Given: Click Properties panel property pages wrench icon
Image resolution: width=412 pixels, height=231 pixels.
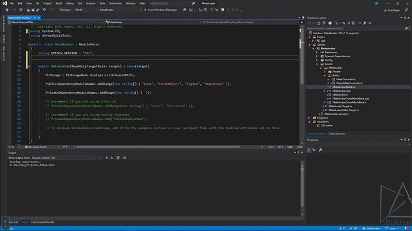Looking at the screenshot, I should (x=321, y=150).
